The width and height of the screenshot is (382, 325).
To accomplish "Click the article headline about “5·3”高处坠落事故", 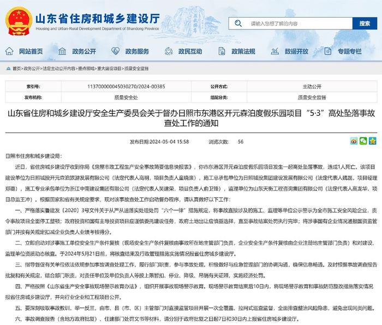I will [x=191, y=118].
